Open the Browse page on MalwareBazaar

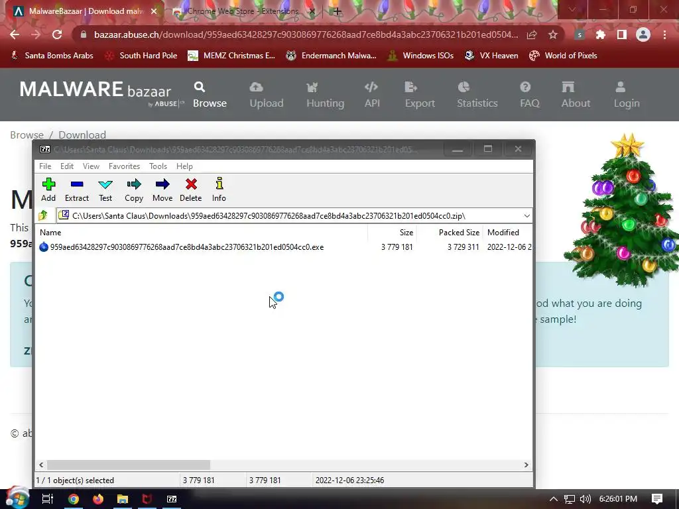coord(210,95)
